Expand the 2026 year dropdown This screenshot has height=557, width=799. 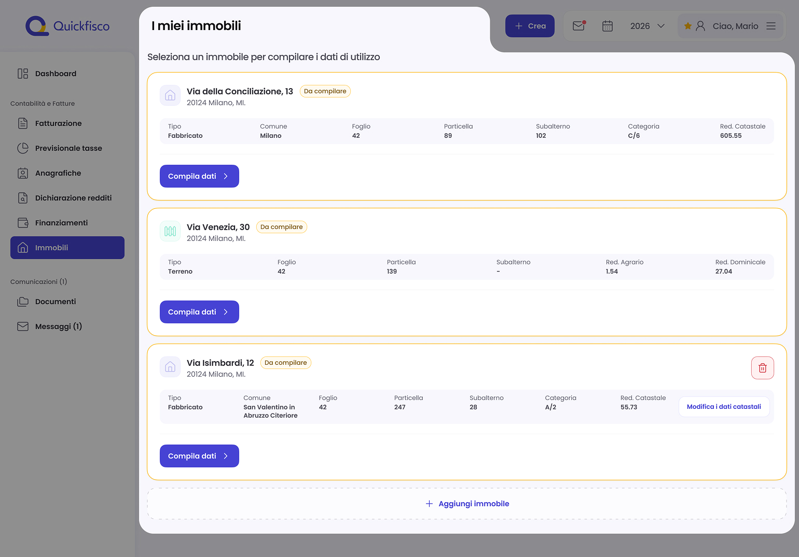(647, 26)
